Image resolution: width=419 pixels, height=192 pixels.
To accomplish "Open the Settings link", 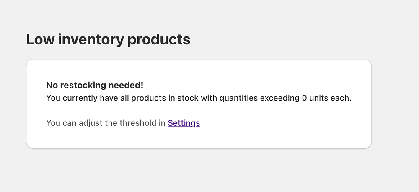I will [x=184, y=123].
